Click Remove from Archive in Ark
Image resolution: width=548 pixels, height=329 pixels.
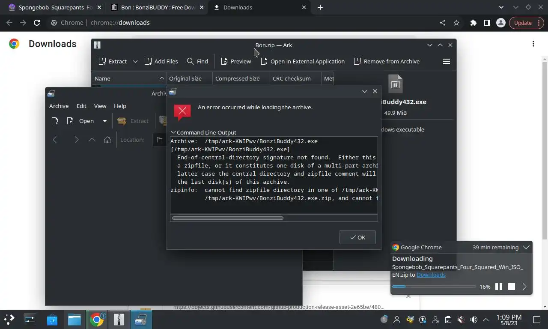point(387,61)
